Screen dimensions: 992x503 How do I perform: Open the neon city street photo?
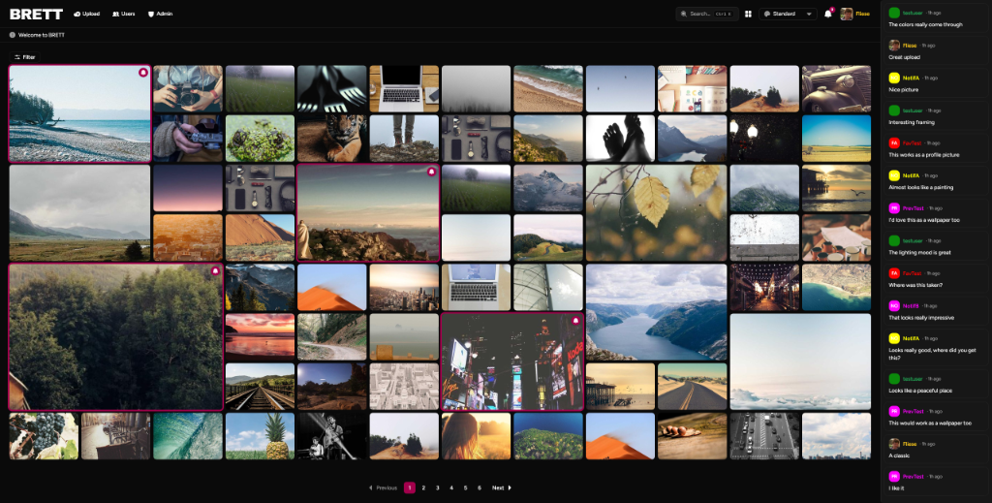(x=511, y=362)
